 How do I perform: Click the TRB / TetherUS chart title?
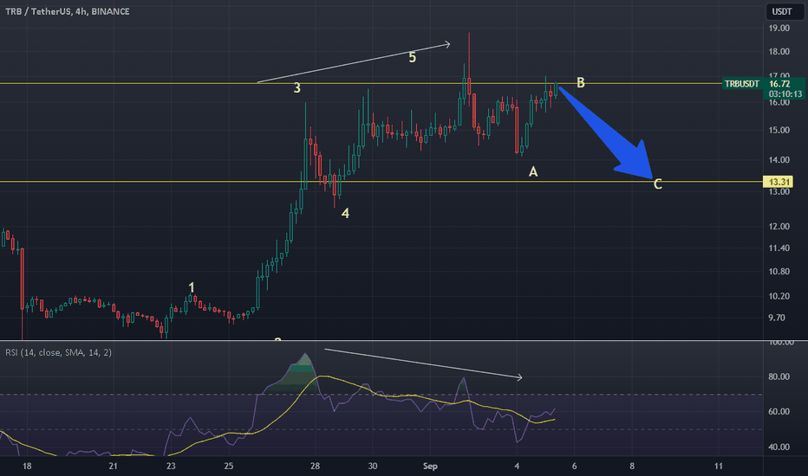[67, 11]
